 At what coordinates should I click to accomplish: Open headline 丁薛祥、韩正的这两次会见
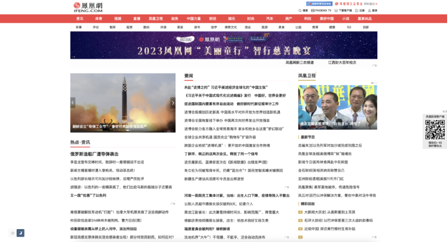(x=221, y=154)
